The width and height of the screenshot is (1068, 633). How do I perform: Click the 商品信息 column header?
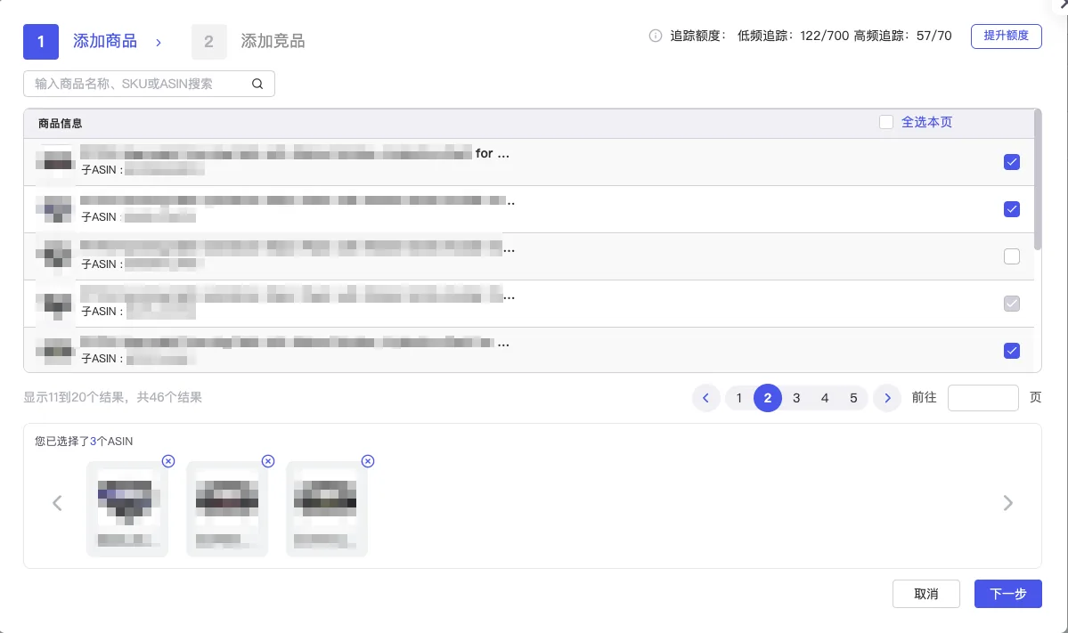(60, 123)
